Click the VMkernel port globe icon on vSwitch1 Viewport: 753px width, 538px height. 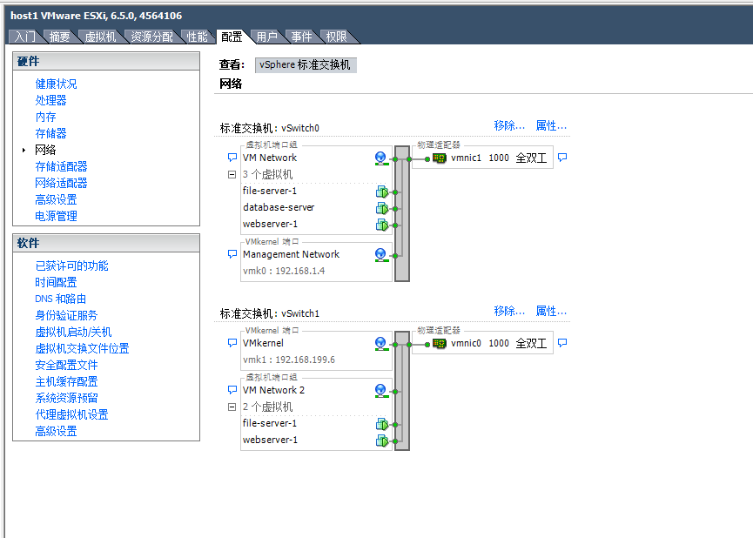pos(380,344)
